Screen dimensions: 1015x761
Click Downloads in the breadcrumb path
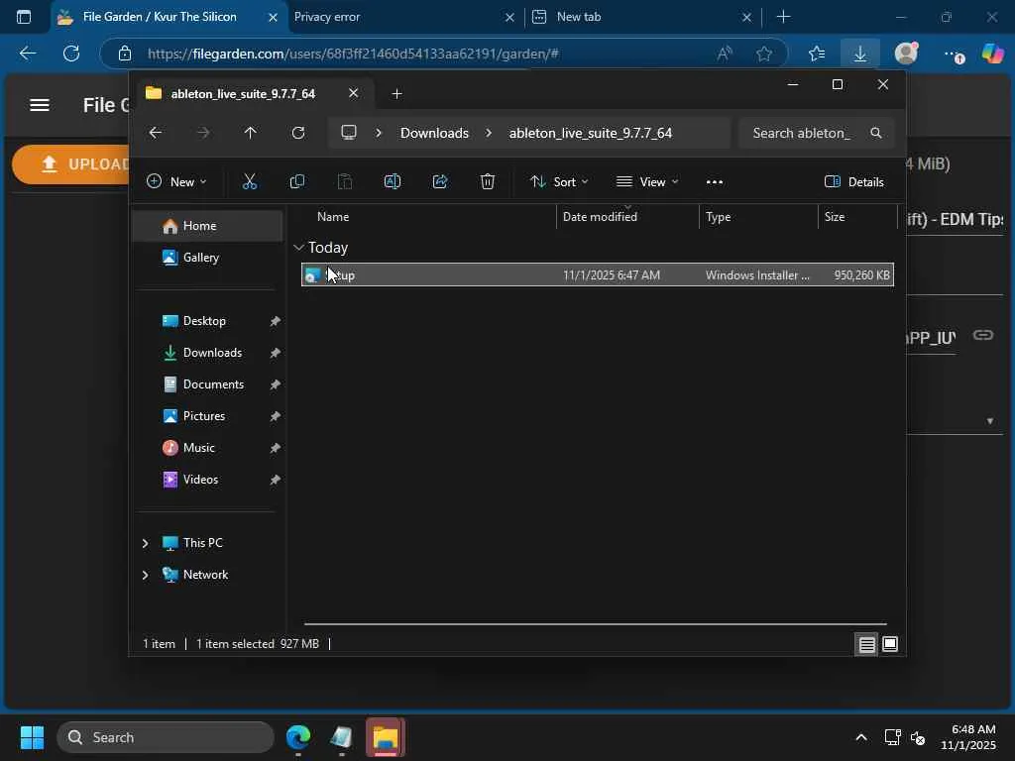tap(434, 133)
